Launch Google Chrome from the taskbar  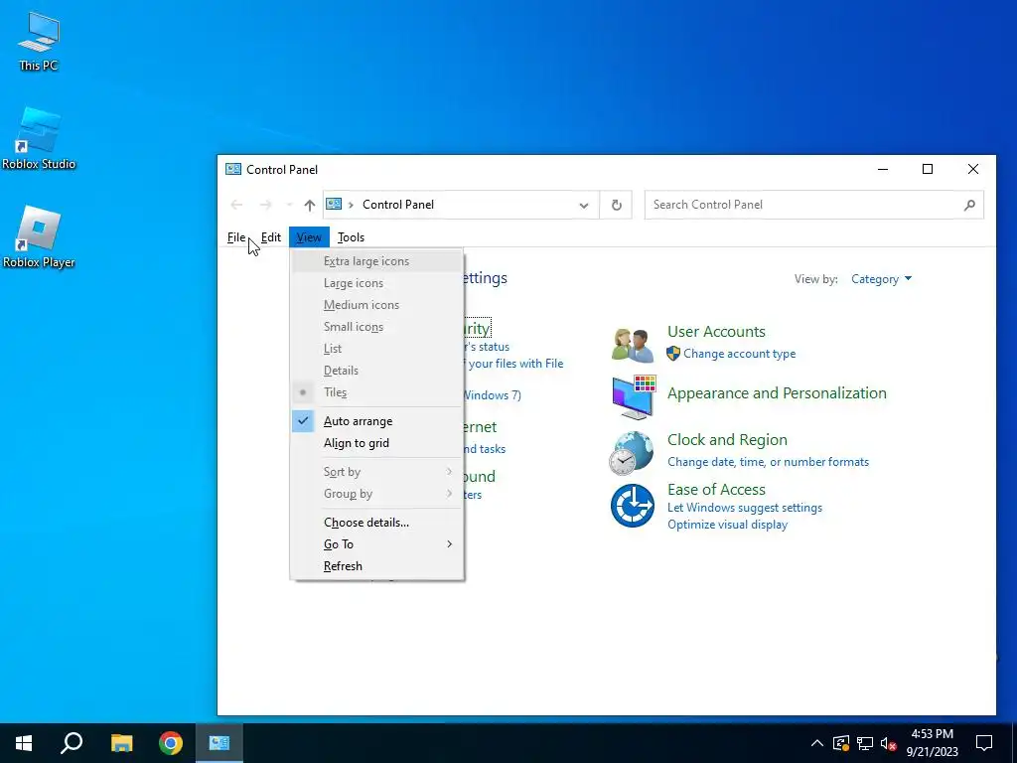coord(171,743)
